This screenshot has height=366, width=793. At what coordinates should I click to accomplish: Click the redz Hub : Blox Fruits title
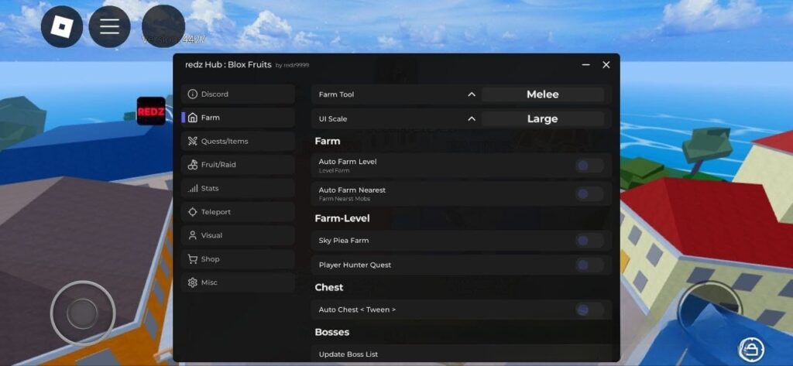(x=228, y=65)
